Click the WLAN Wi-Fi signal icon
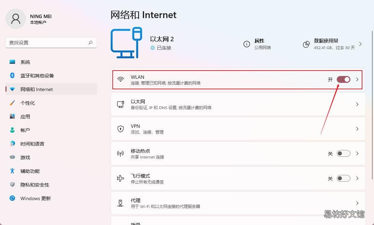The height and width of the screenshot is (225, 374). (x=121, y=79)
